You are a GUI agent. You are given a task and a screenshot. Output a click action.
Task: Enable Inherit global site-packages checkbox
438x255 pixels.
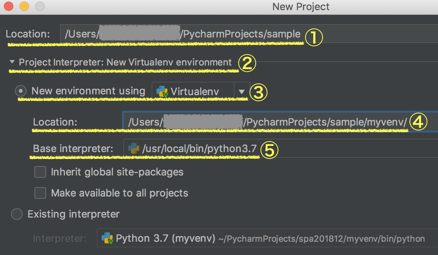[x=40, y=172]
